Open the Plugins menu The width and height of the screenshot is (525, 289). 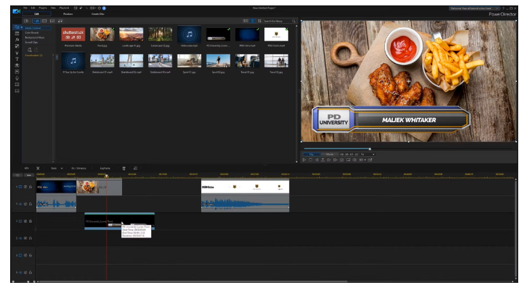point(43,8)
